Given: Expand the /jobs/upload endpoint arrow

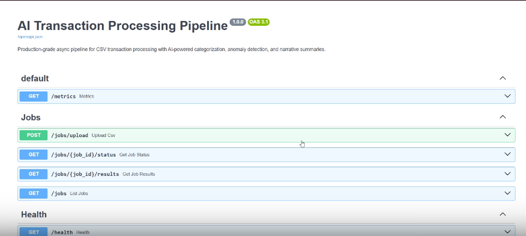Looking at the screenshot, I should (507, 135).
